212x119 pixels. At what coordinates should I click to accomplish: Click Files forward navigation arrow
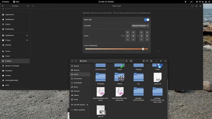tap(76, 61)
